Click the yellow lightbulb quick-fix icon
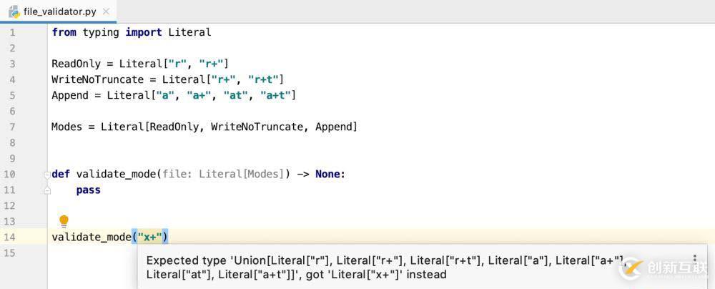 (x=64, y=221)
